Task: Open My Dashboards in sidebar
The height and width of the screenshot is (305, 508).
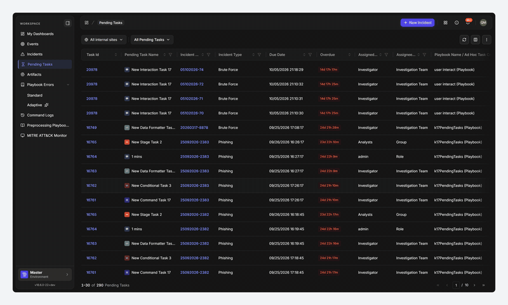Action: point(40,34)
